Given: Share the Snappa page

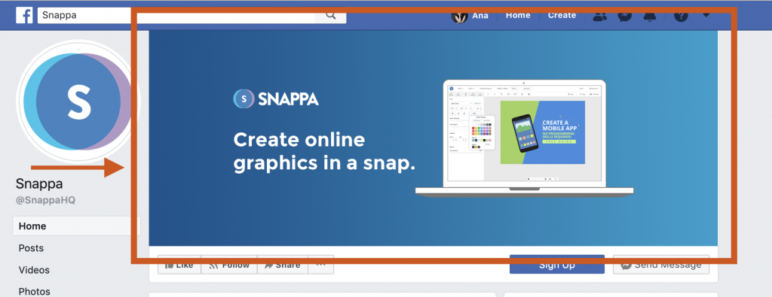Looking at the screenshot, I should tap(283, 265).
